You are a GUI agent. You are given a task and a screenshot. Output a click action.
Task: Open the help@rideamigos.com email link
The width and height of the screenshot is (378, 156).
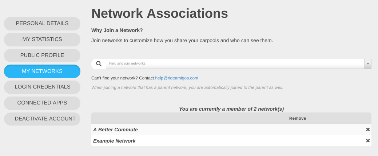pos(176,78)
